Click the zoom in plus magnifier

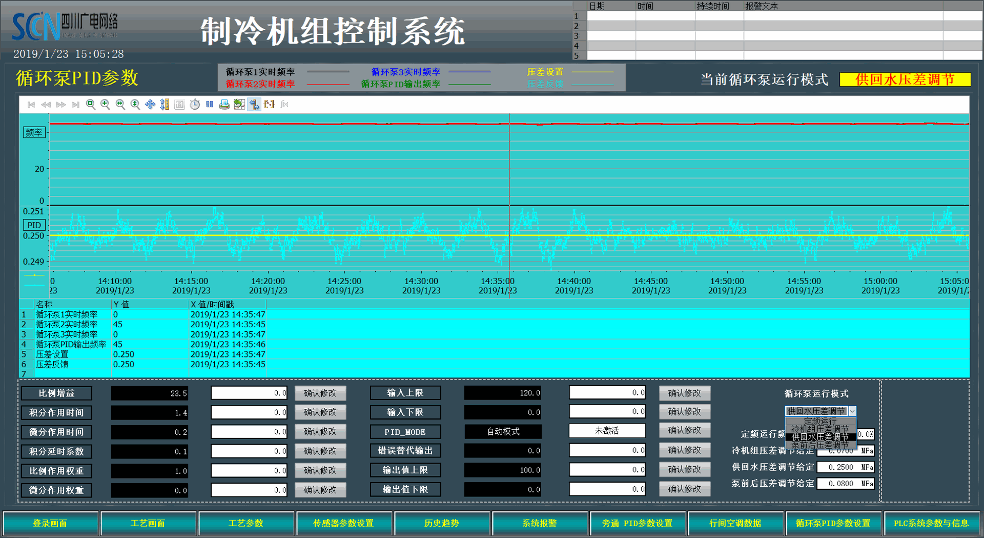point(105,105)
